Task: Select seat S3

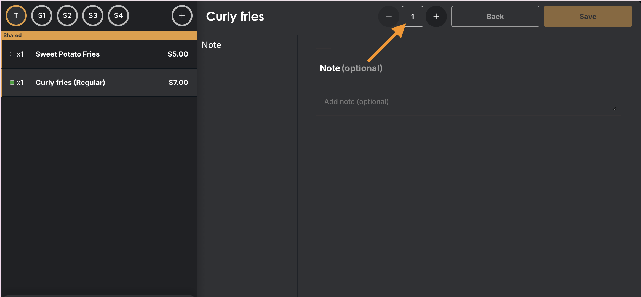Action: coord(93,16)
